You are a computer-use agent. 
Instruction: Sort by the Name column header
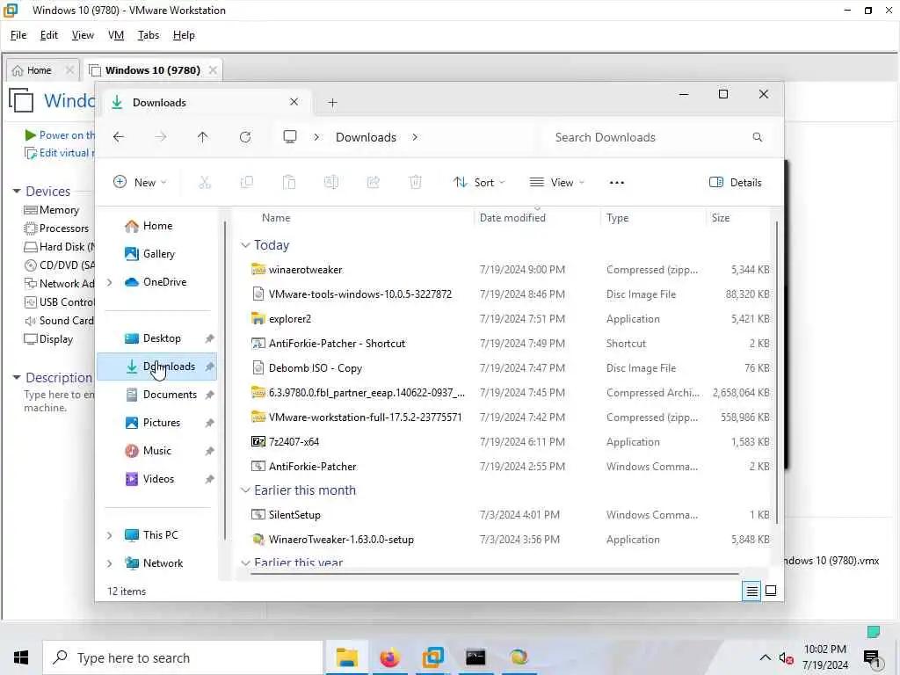coord(276,218)
